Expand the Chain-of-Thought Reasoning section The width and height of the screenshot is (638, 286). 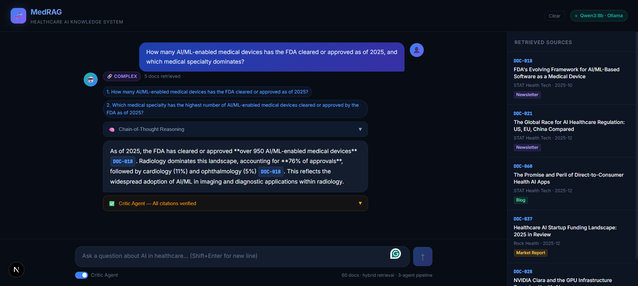coord(360,129)
